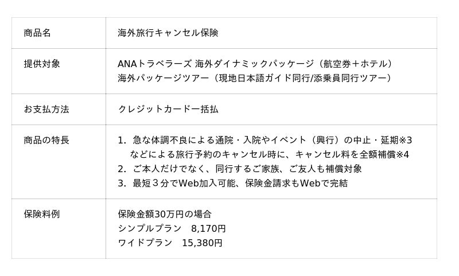
Task: Click the 8,170円 price
Action: click(208, 228)
